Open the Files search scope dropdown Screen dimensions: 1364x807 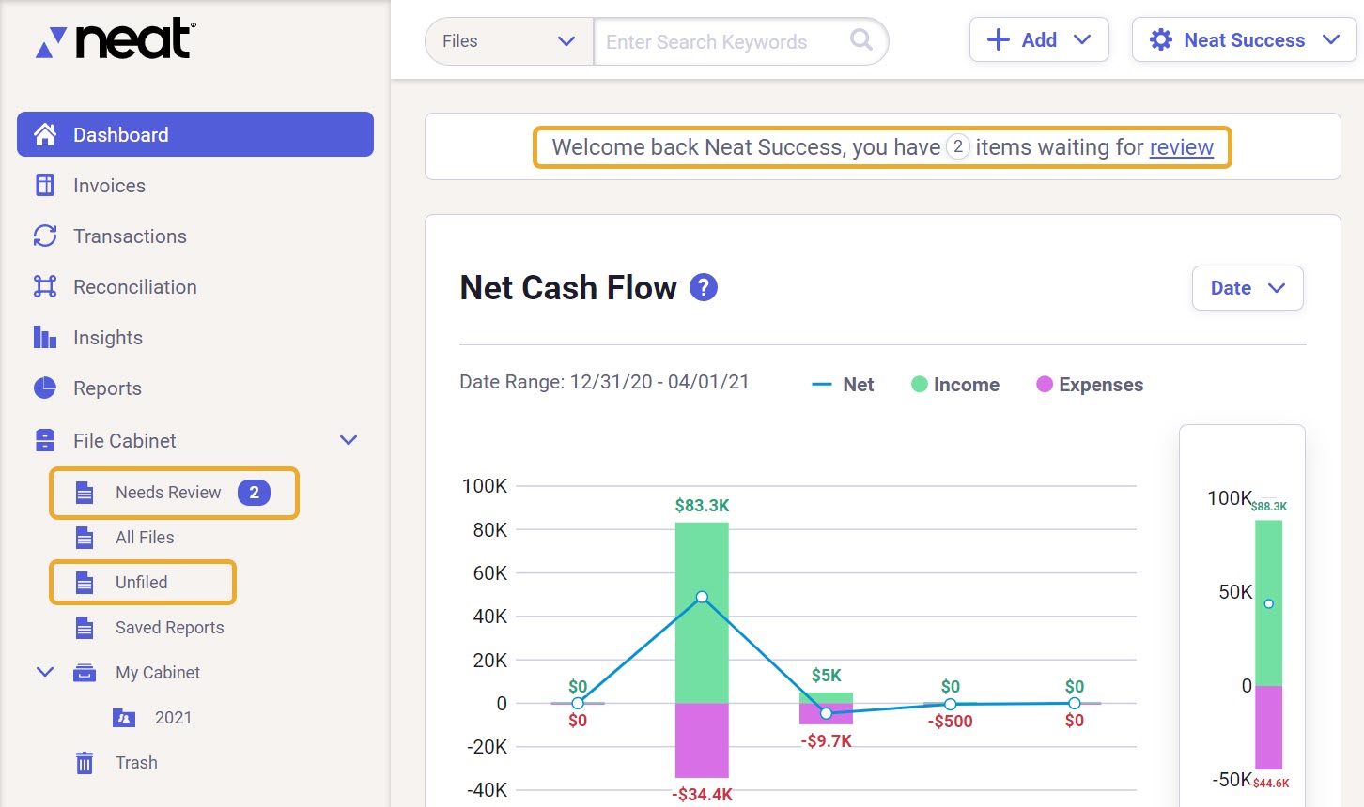tap(509, 41)
